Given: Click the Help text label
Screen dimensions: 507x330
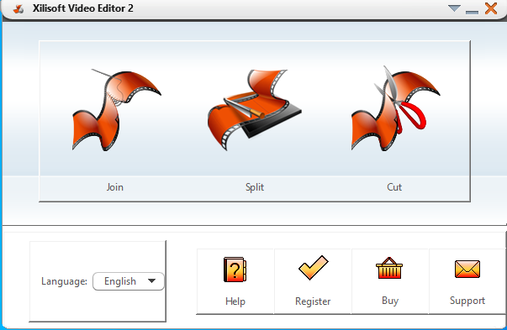Looking at the screenshot, I should point(235,301).
